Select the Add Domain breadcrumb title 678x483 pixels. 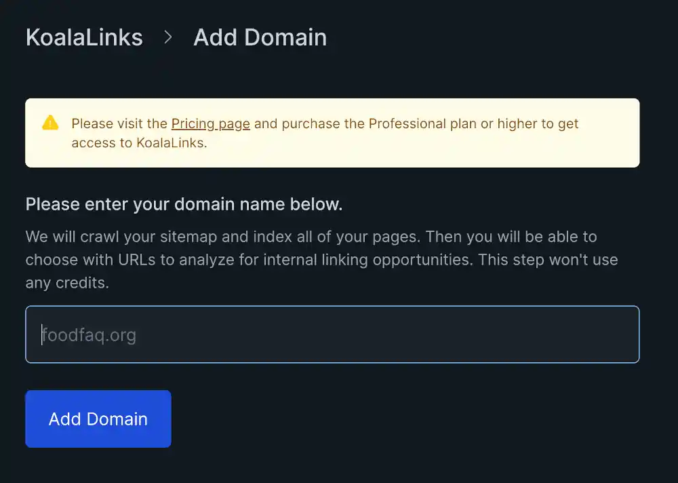tap(260, 37)
